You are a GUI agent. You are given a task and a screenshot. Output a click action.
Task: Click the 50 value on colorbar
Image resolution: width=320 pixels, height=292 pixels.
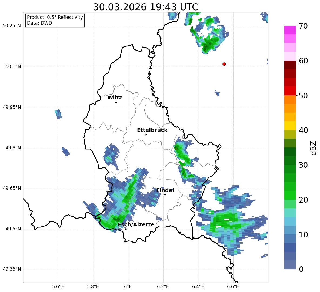(303, 96)
